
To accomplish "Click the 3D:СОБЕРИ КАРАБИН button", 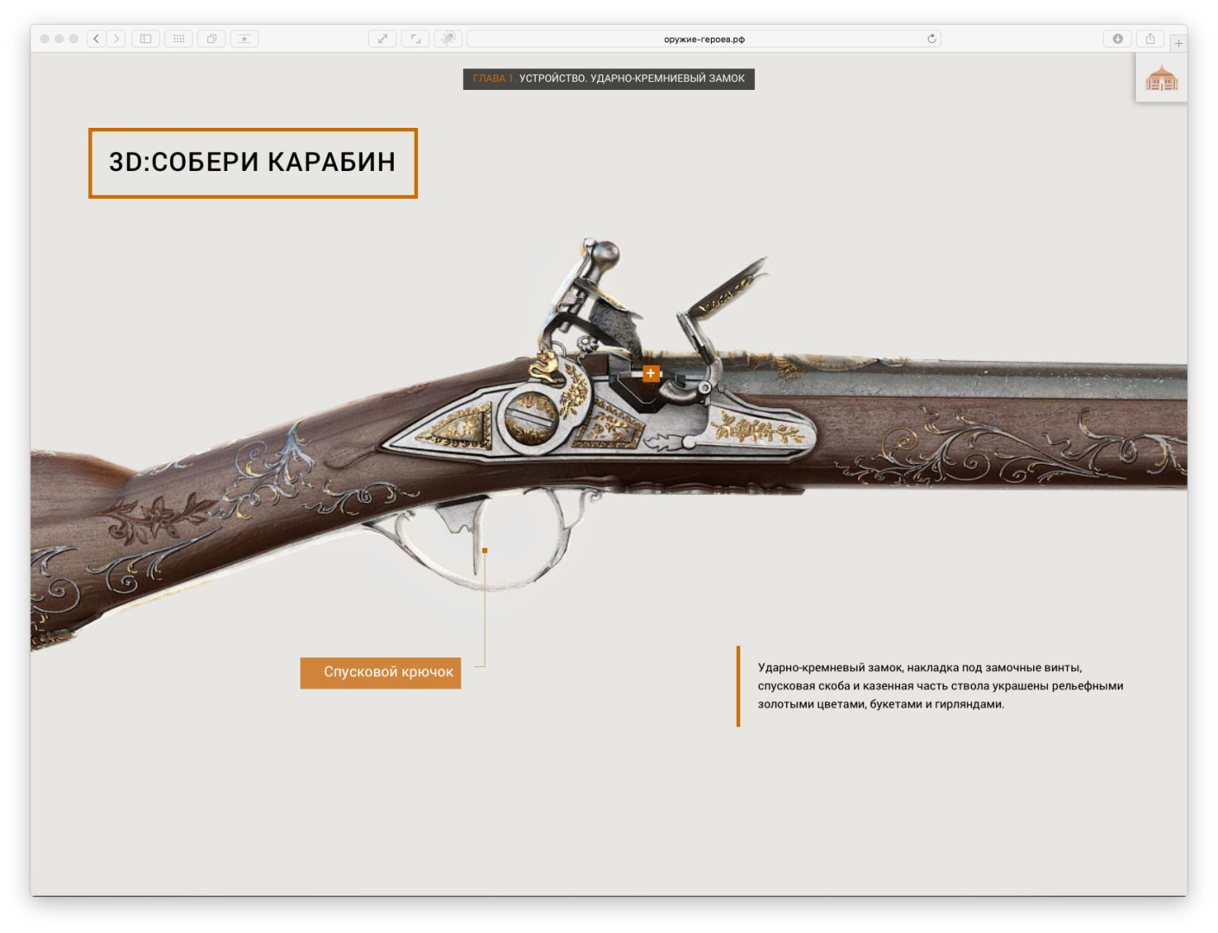I will coord(252,162).
